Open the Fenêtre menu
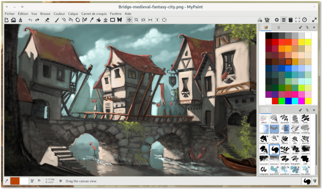Screen dimensions: 322x189 (116, 14)
